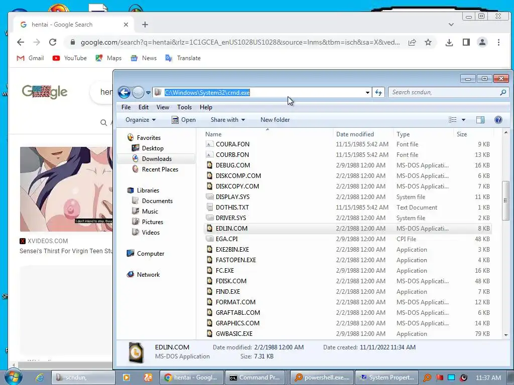Select the GWBASIC.EXE file icon

(209, 333)
